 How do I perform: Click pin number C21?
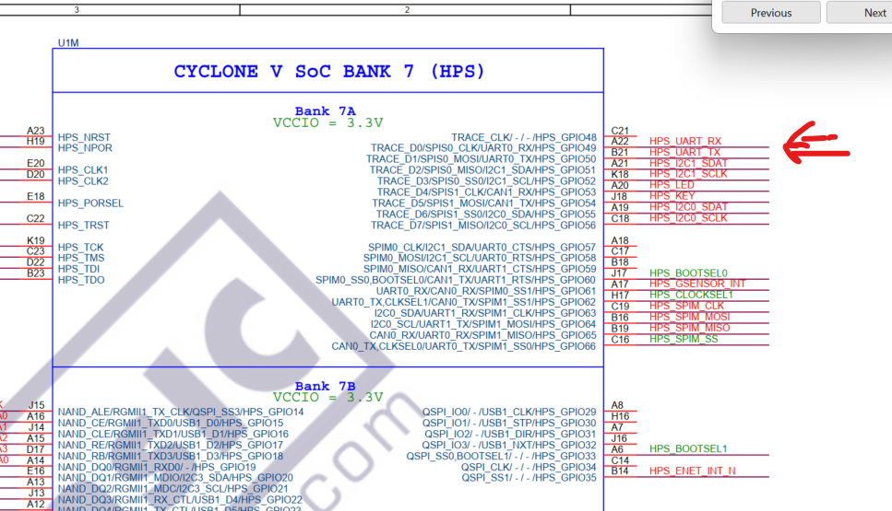(x=620, y=131)
